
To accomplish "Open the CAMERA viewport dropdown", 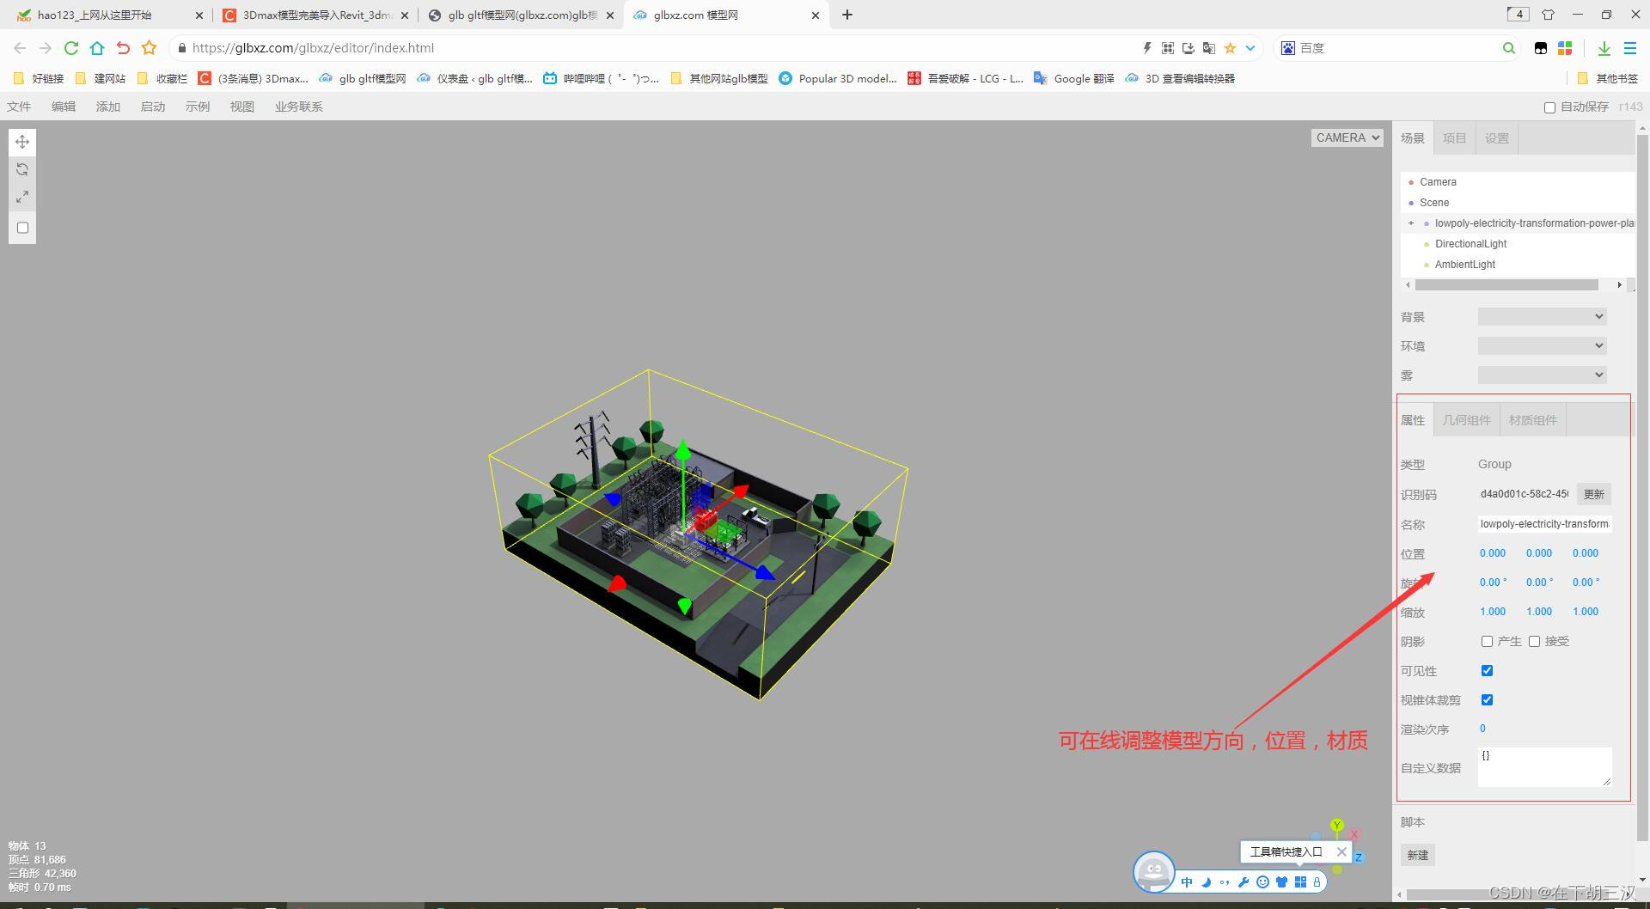I will [1347, 137].
